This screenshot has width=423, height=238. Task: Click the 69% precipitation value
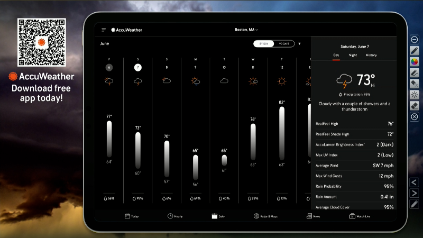[195, 198]
